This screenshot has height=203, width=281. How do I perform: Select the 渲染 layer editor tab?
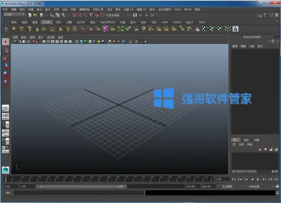click(x=246, y=140)
